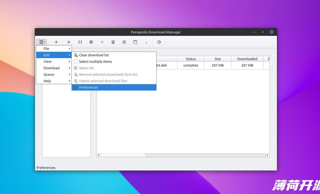320x194 pixels.
Task: Click the resume download play icon
Action: tap(69, 42)
